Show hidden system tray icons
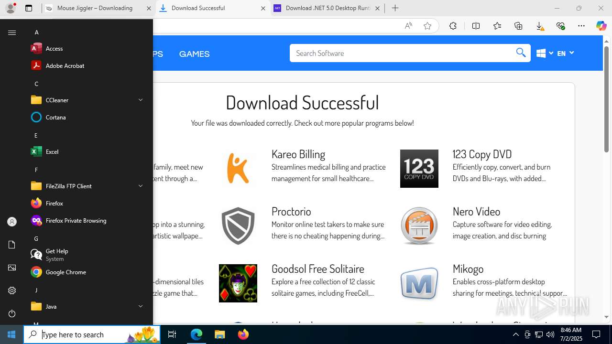 click(515, 334)
